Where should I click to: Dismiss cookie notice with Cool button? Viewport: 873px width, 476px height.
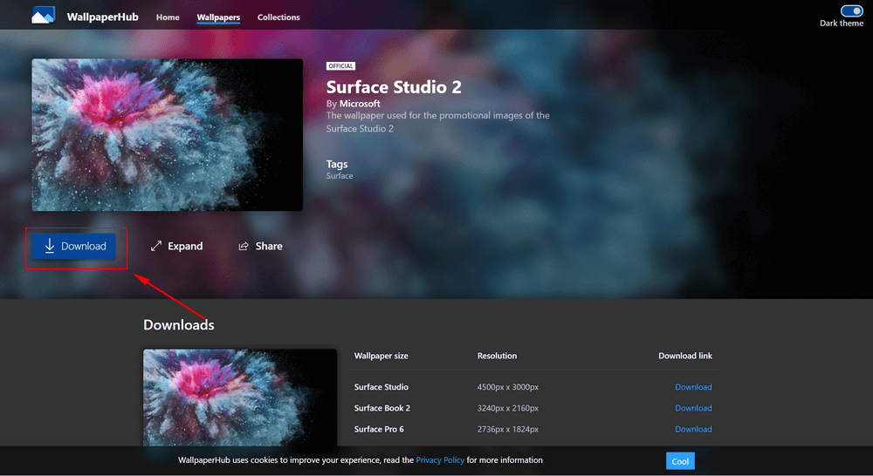(680, 461)
